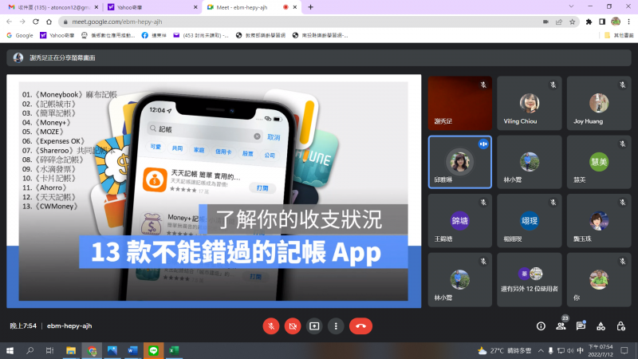Select the purple 錦塘 avatar tile
Viewport: 638px width, 359px height.
pyautogui.click(x=460, y=221)
